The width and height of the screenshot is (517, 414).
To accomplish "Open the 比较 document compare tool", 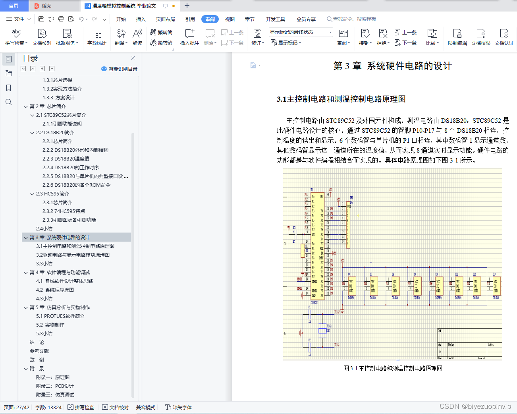I will [432, 37].
